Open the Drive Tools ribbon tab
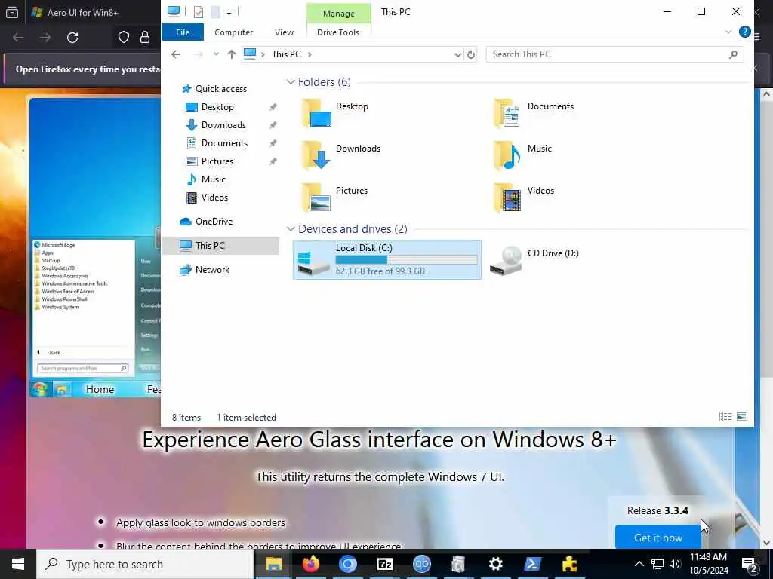The height and width of the screenshot is (579, 773). pyautogui.click(x=338, y=32)
